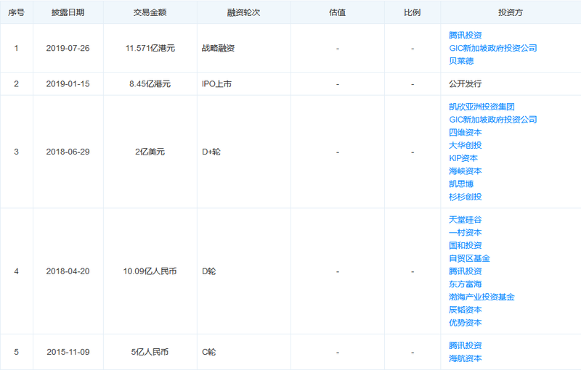Click the 5亿人民币 amount cell

(x=150, y=352)
